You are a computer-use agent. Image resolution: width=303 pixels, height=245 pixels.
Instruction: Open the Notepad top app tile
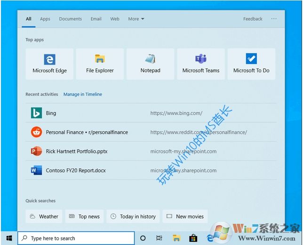coord(151,64)
